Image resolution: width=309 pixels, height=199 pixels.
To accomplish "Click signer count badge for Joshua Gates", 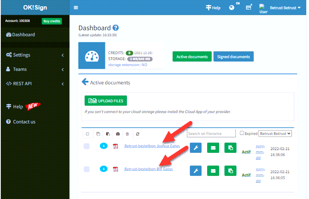I will (104, 146).
